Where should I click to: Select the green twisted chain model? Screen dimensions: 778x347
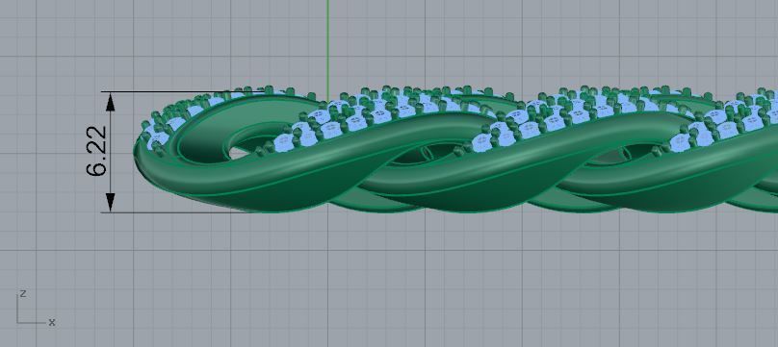455,150
